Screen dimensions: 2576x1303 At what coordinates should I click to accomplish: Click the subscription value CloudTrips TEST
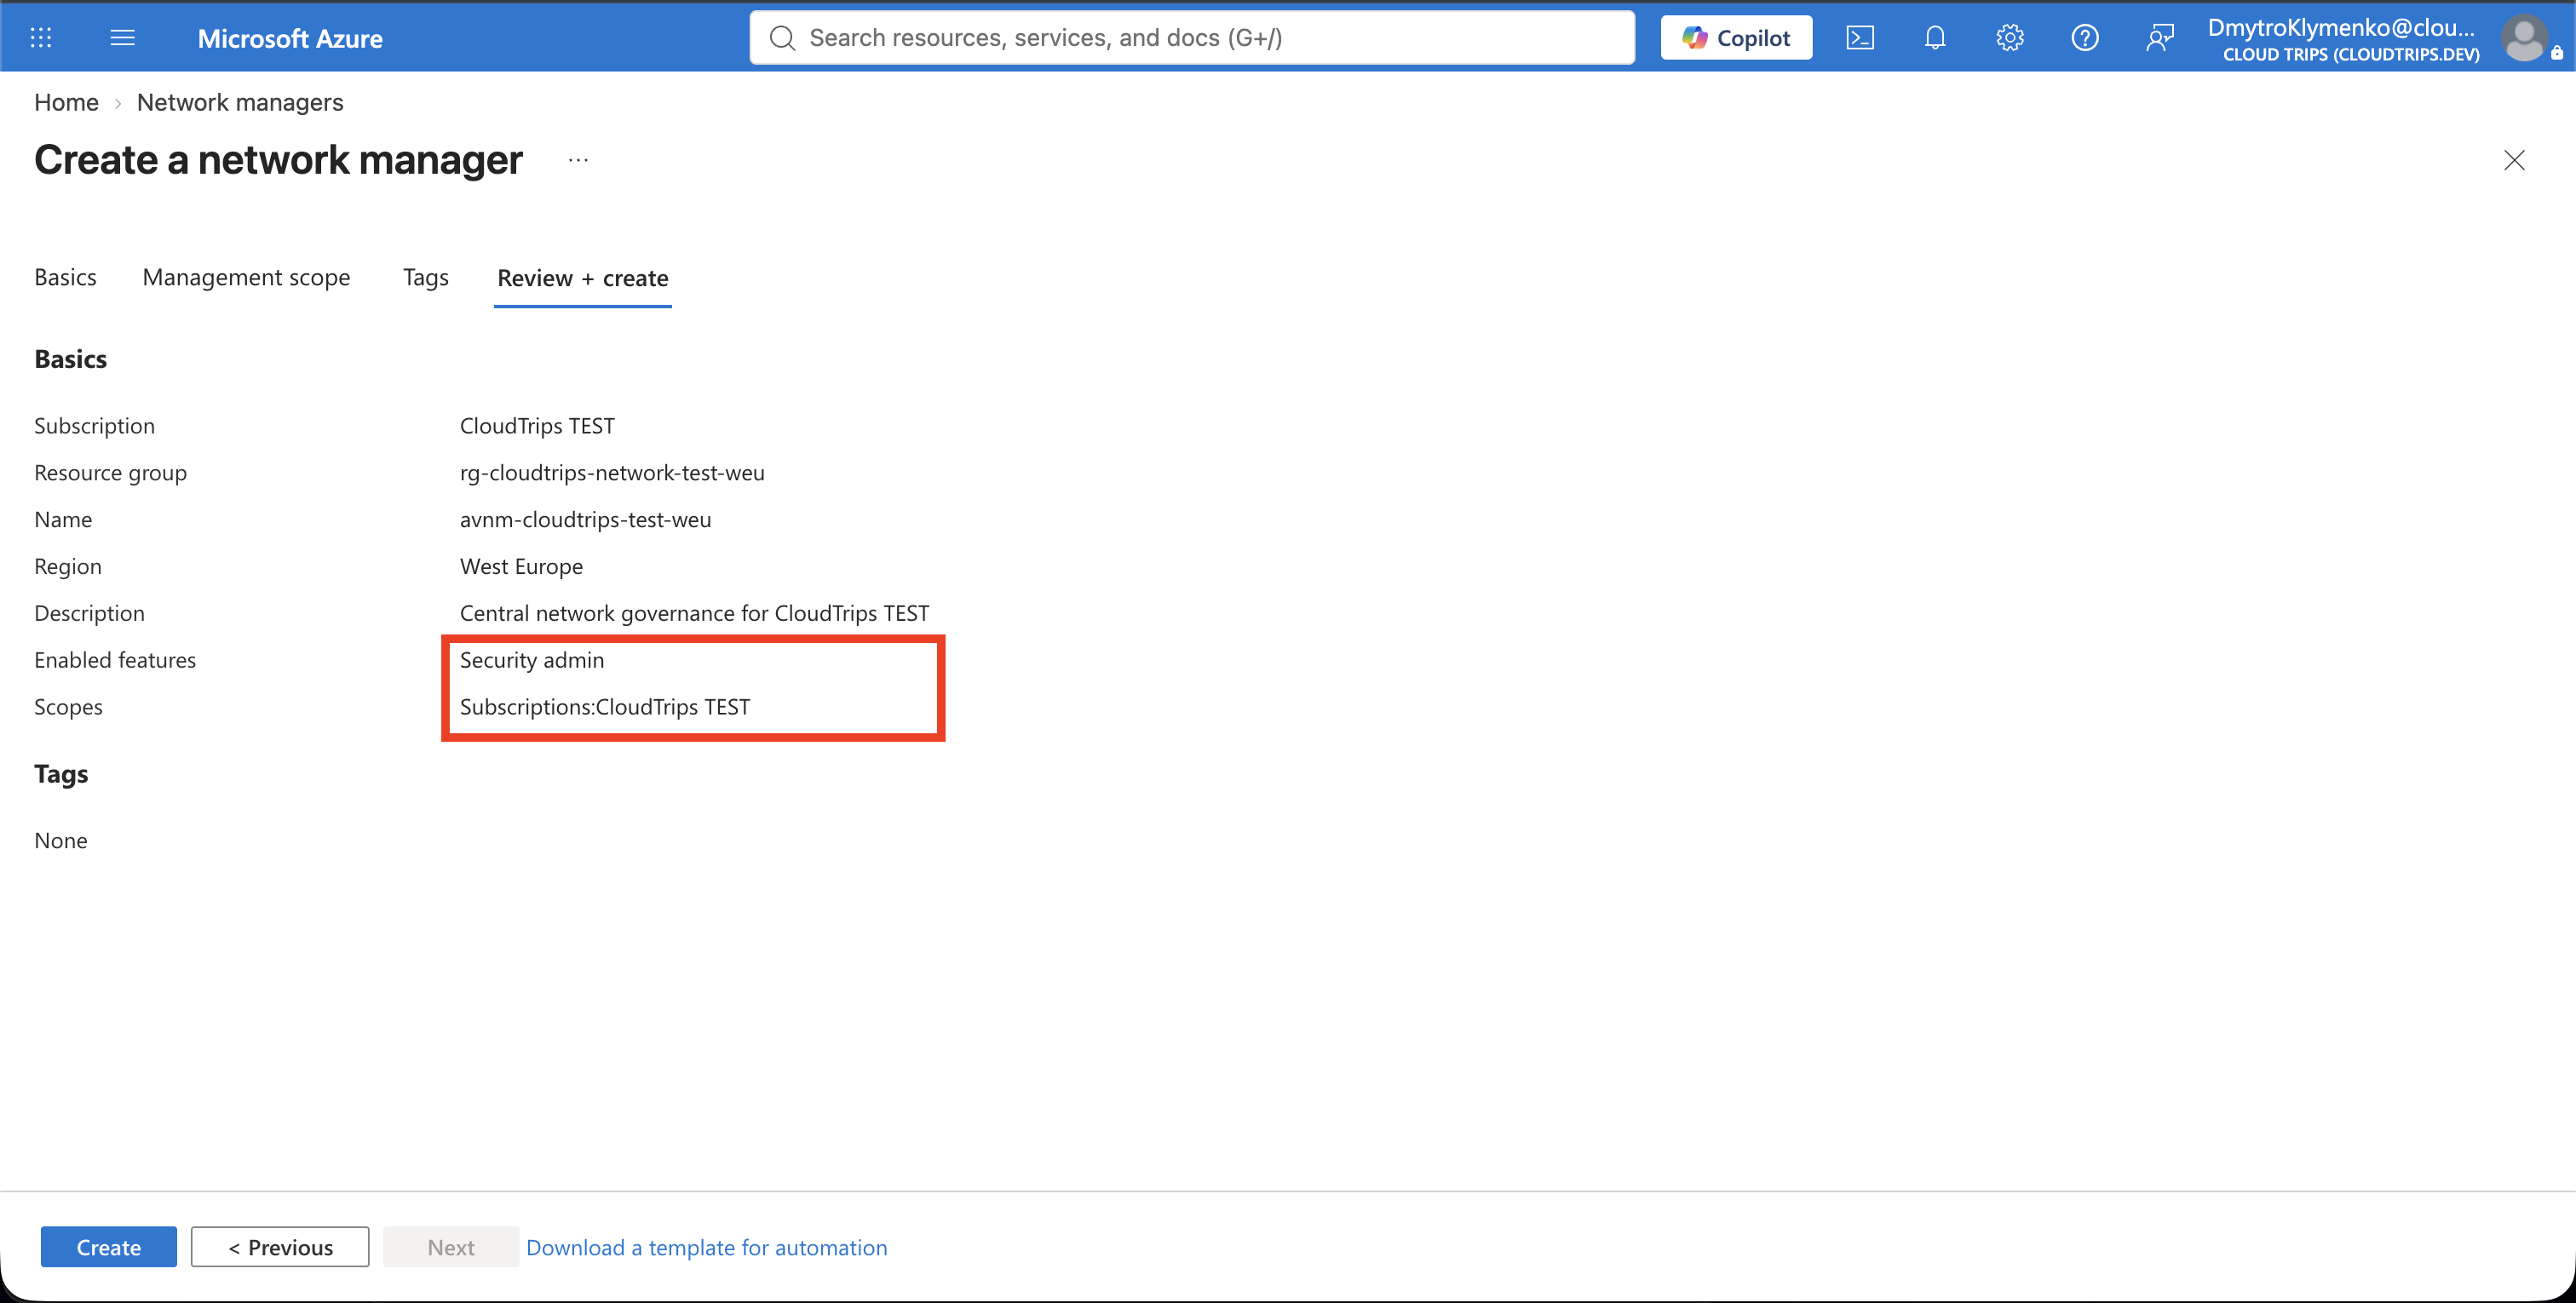tap(537, 426)
